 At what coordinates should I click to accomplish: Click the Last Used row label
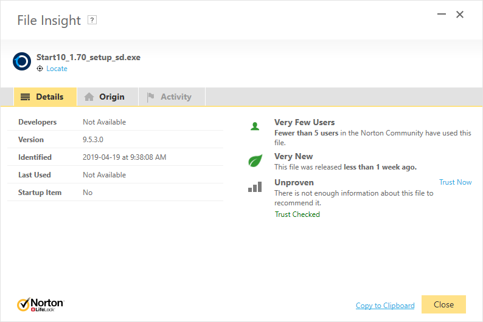(35, 175)
